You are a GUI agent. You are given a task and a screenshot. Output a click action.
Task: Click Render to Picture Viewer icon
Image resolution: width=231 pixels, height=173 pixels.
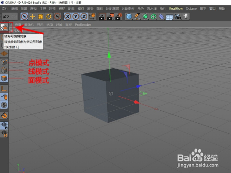tap(110, 17)
